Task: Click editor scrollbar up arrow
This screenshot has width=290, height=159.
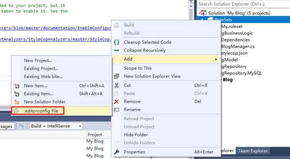Action: pos(191,6)
